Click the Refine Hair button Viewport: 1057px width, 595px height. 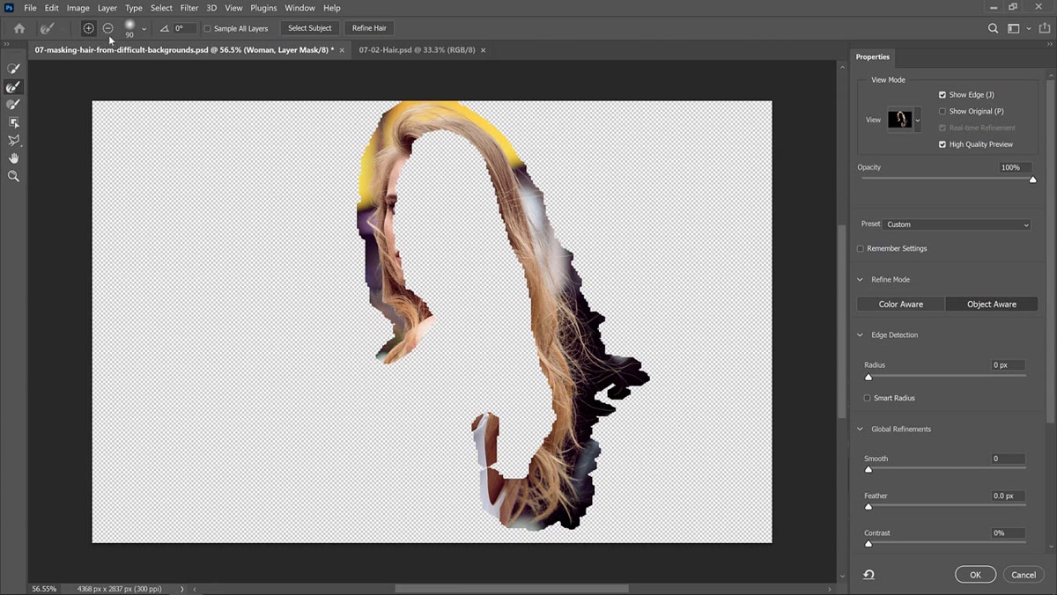click(369, 28)
